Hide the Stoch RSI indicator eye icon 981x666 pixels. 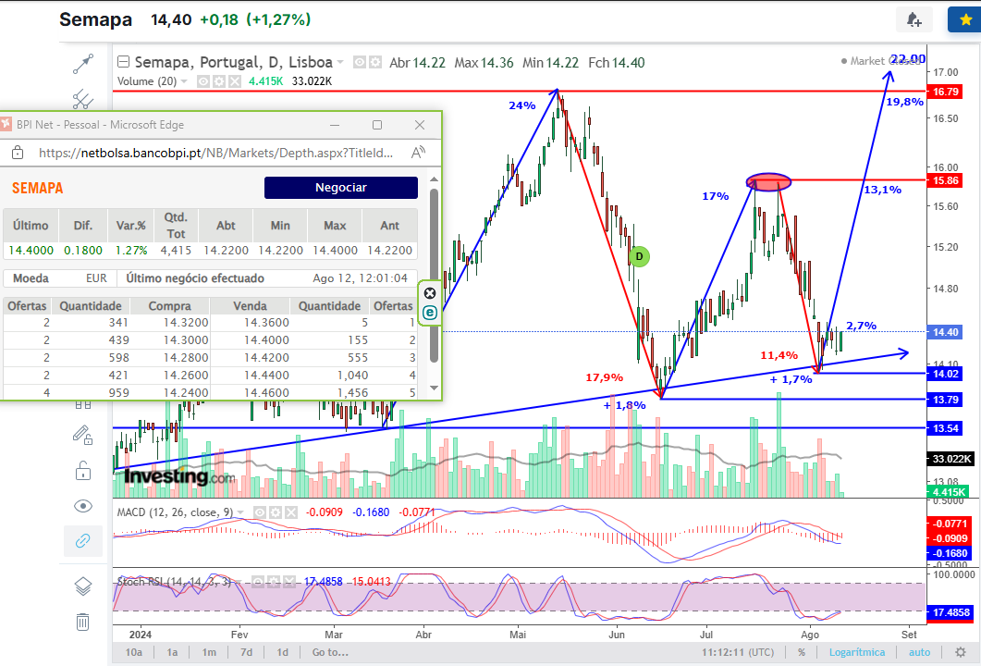(x=258, y=582)
